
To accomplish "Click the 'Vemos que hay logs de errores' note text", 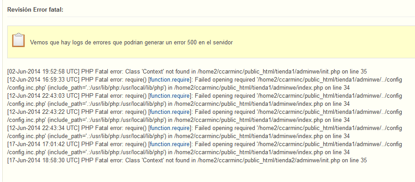I will pos(132,43).
